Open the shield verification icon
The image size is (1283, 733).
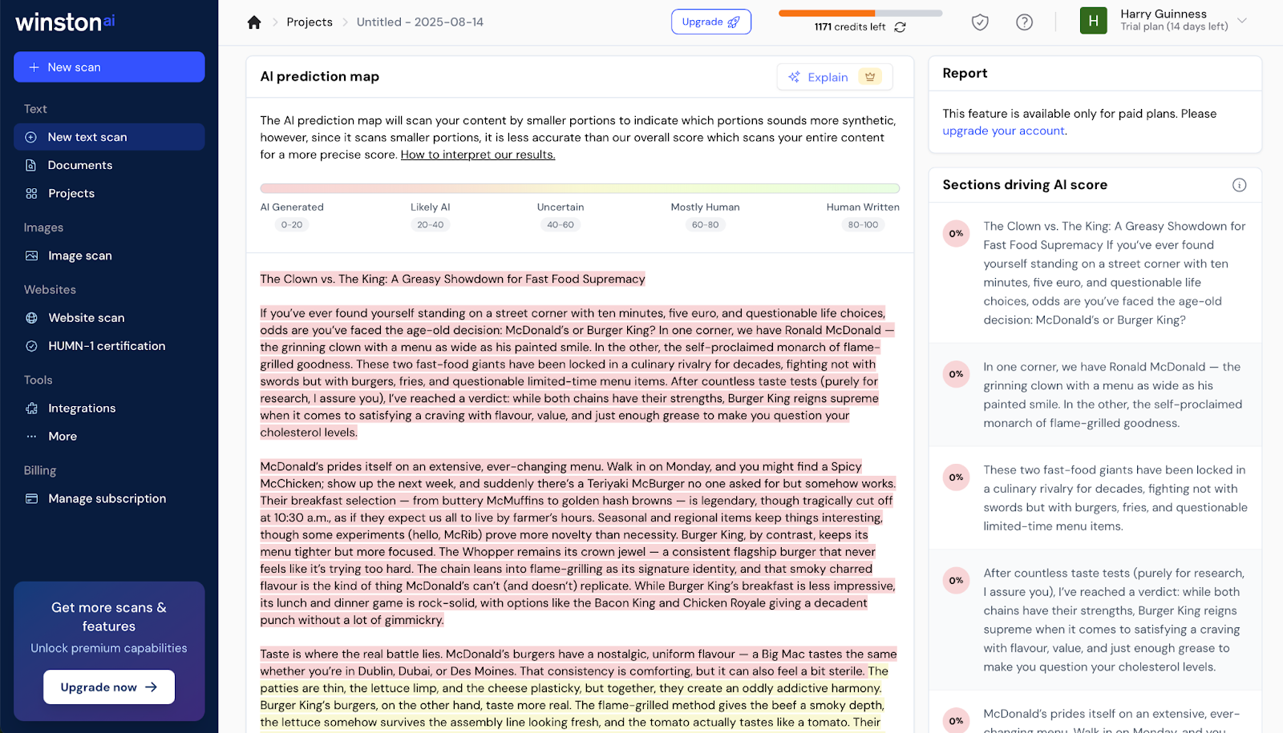(980, 22)
